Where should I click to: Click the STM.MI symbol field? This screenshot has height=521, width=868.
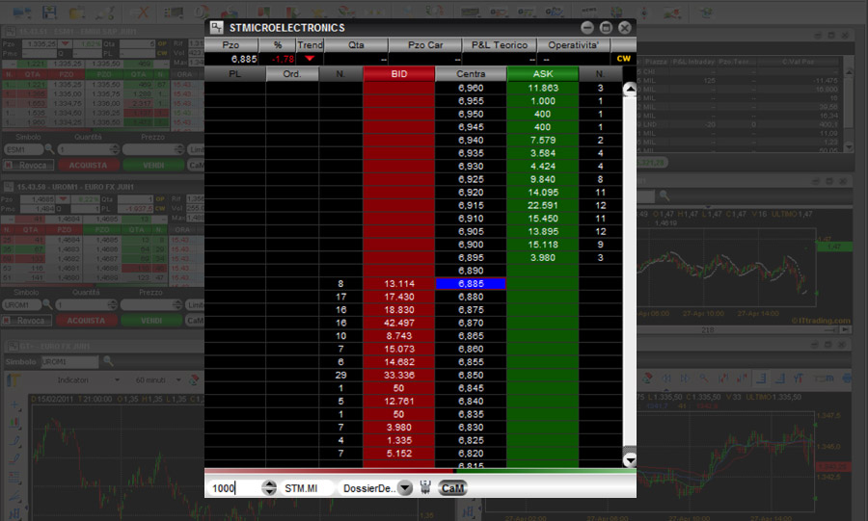point(306,488)
